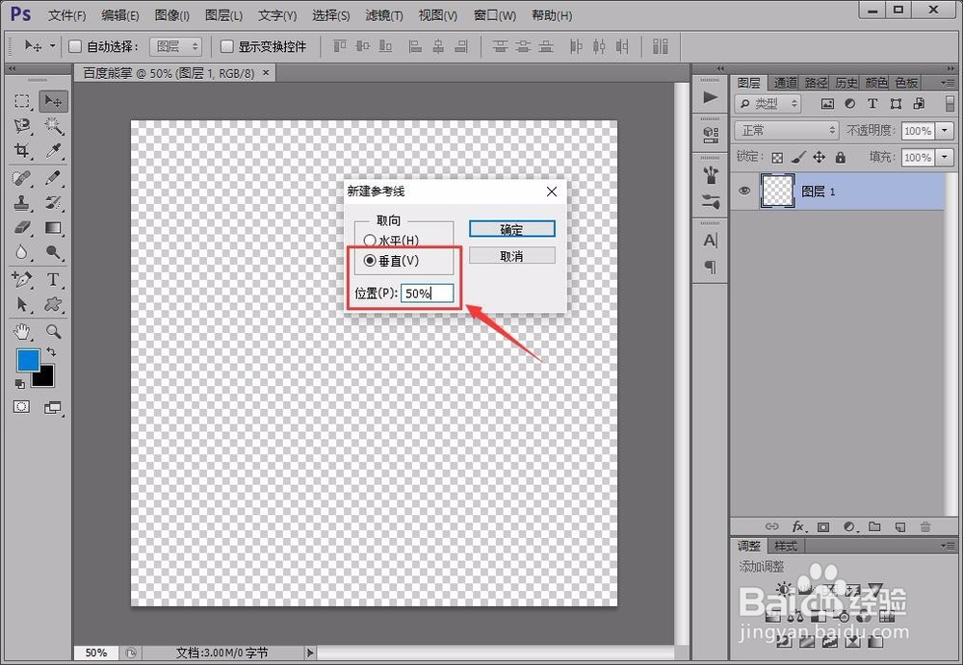The height and width of the screenshot is (665, 963).
Task: Enable the 自动选择 checkbox
Action: coord(75,46)
